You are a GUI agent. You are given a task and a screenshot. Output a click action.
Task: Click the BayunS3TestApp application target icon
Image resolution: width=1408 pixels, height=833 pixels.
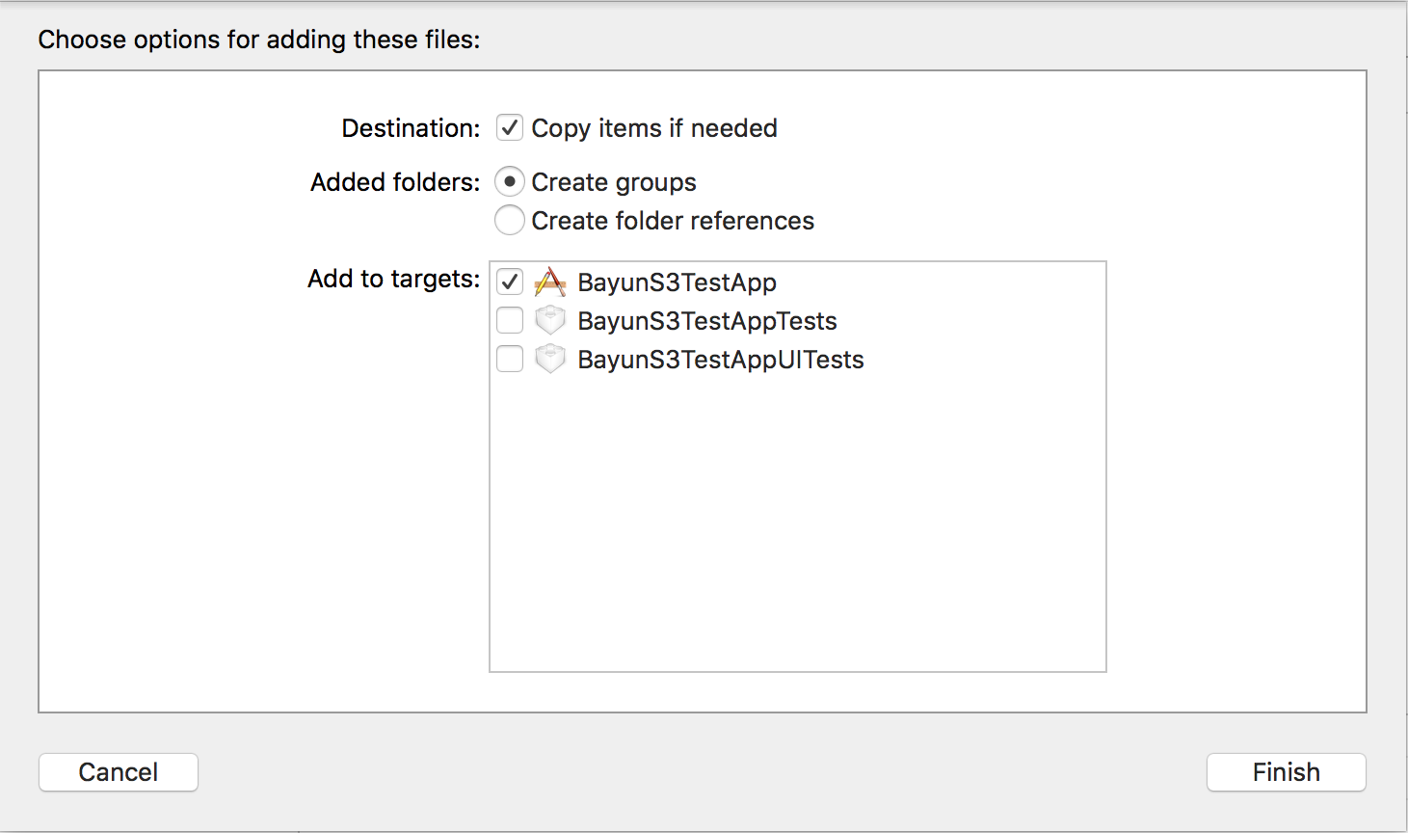549,282
